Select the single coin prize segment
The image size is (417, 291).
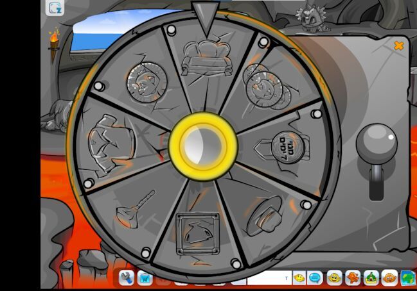[146, 82]
